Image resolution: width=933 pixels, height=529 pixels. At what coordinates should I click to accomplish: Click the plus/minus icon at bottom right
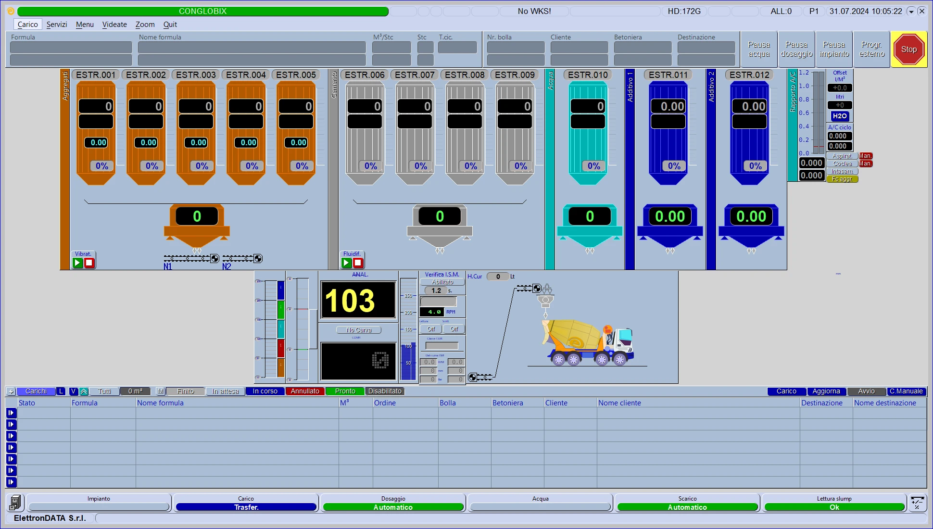(917, 503)
